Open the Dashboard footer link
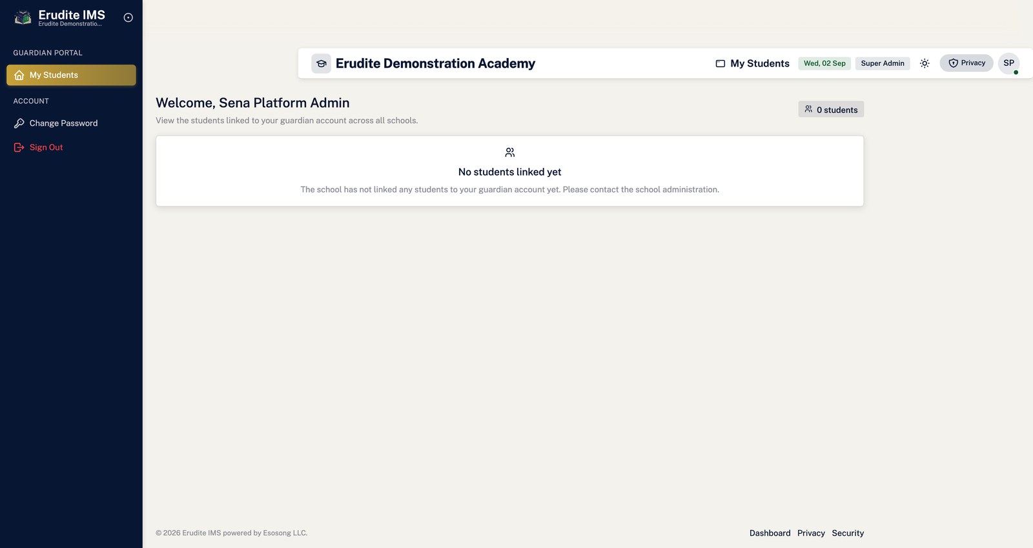The width and height of the screenshot is (1033, 548). point(770,533)
